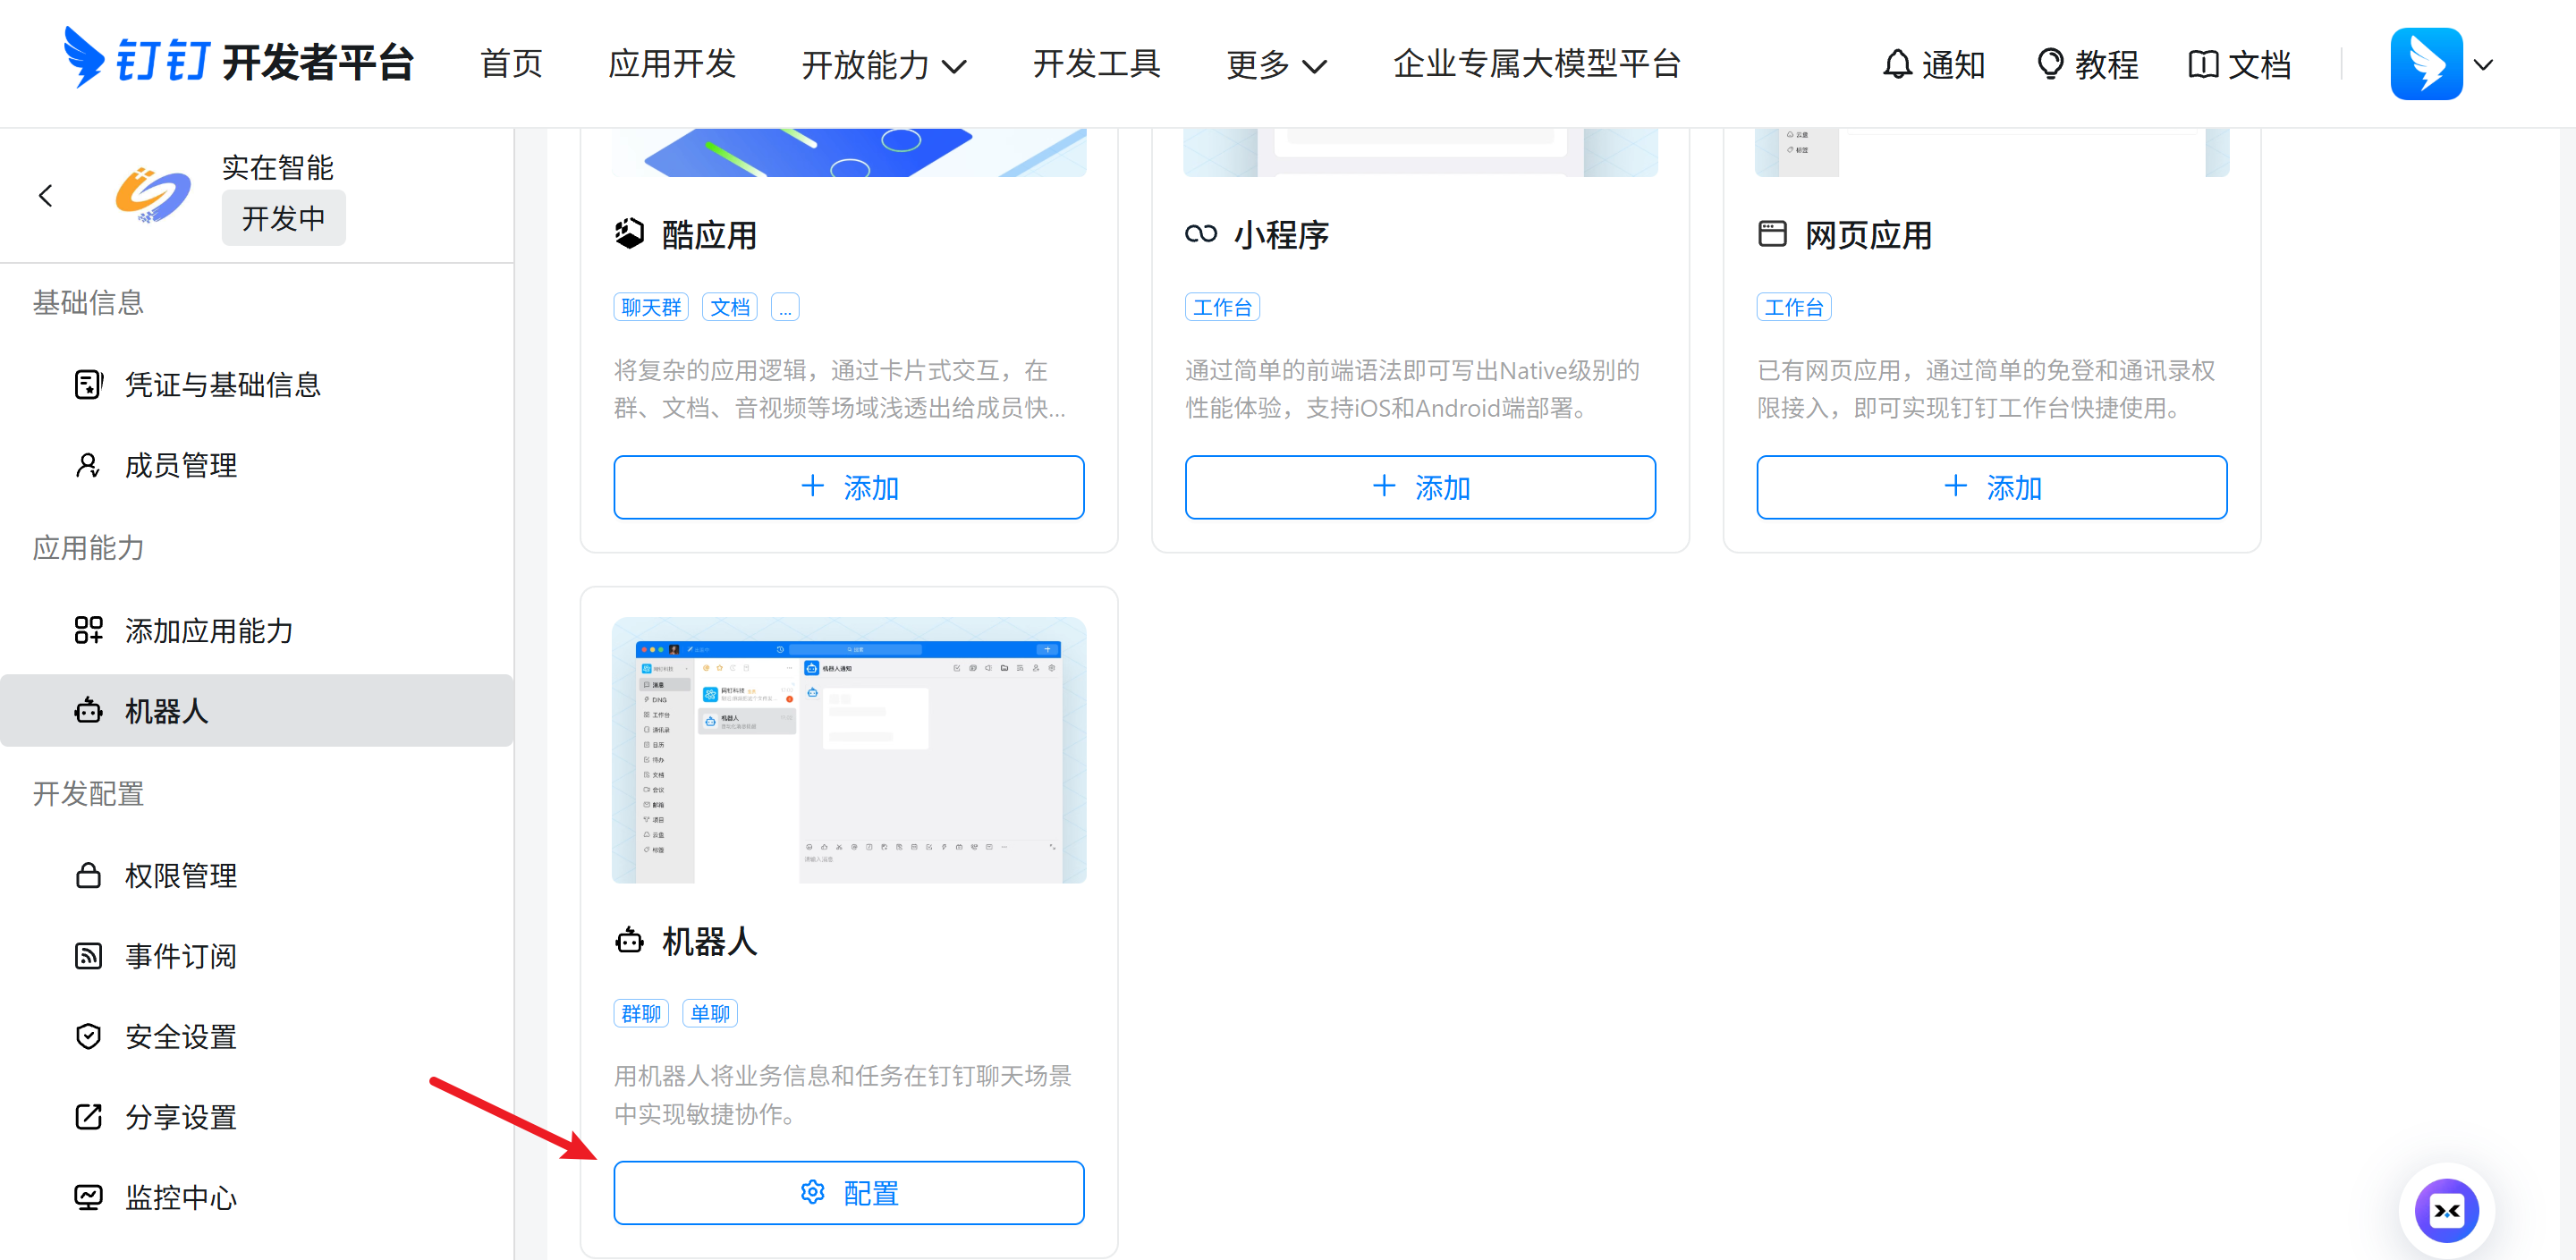
Task: Expand the 更多 dropdown menu
Action: 1276,66
